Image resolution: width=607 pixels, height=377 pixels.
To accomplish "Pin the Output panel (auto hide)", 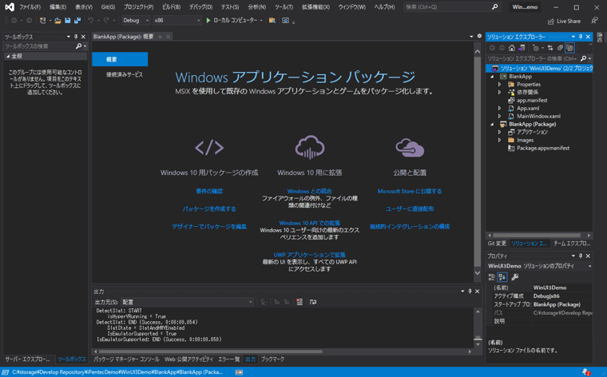I will point(470,291).
